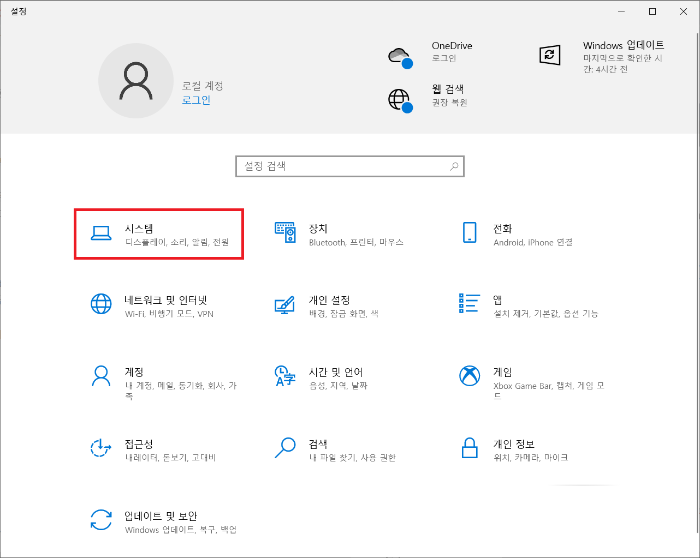This screenshot has height=558, width=700.
Task: Click the OneDrive cloud icon
Action: 400,57
